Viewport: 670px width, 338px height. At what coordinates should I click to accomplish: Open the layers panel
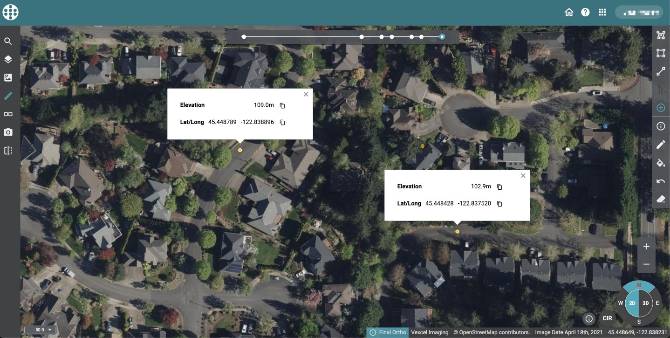coord(8,59)
